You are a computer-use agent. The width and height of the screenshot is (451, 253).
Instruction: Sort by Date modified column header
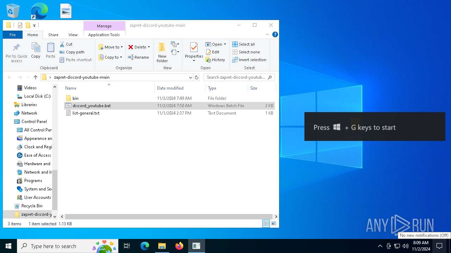(x=180, y=88)
